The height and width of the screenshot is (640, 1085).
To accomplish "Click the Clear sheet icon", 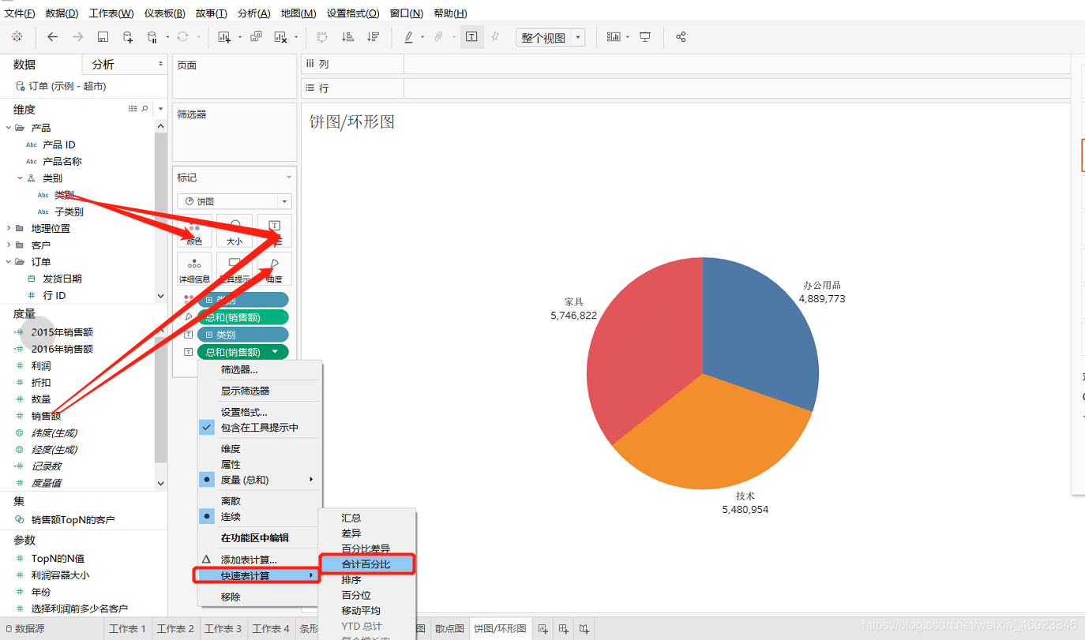I will tap(280, 36).
